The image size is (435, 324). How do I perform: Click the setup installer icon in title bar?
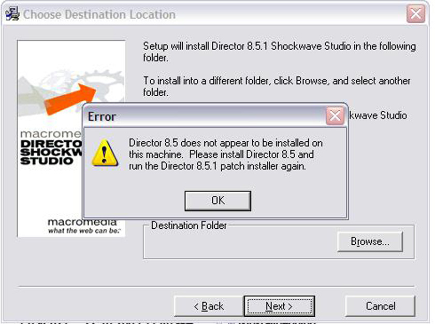(12, 14)
